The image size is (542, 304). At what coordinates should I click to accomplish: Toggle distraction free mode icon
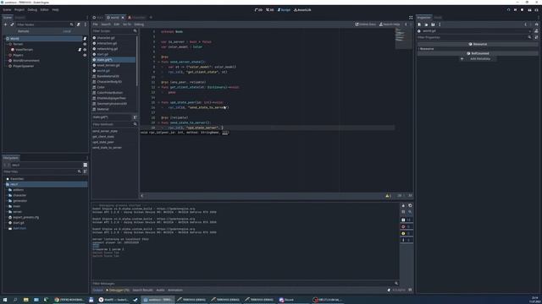(411, 18)
